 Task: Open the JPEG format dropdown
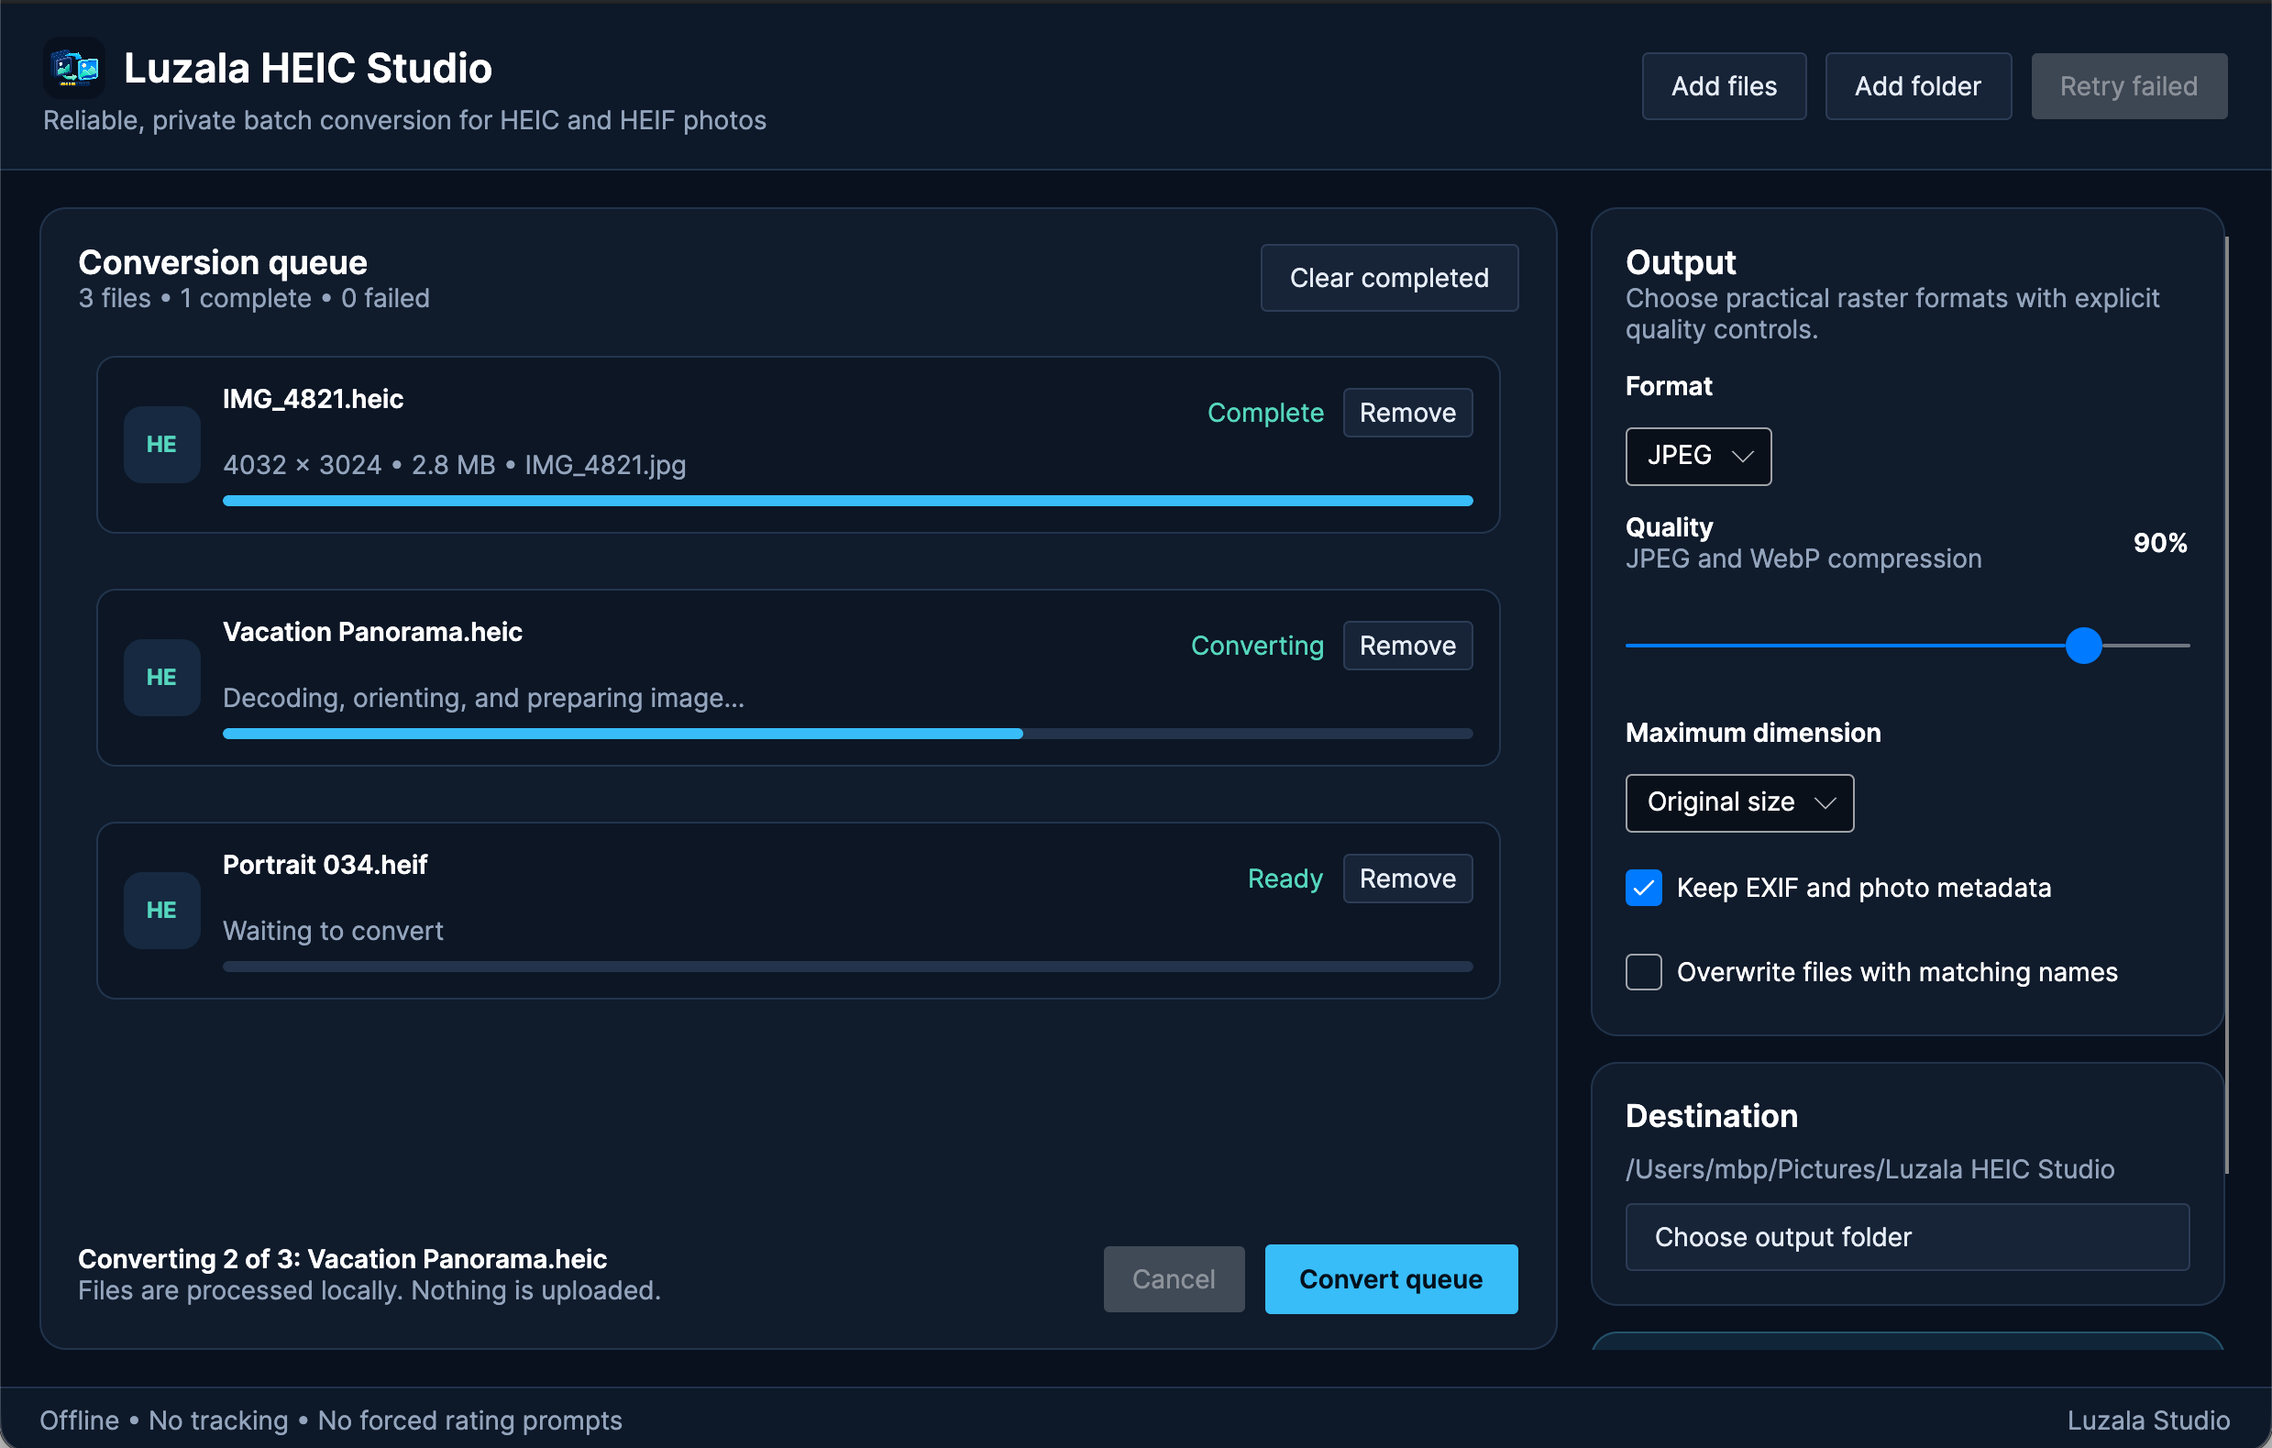click(1698, 457)
